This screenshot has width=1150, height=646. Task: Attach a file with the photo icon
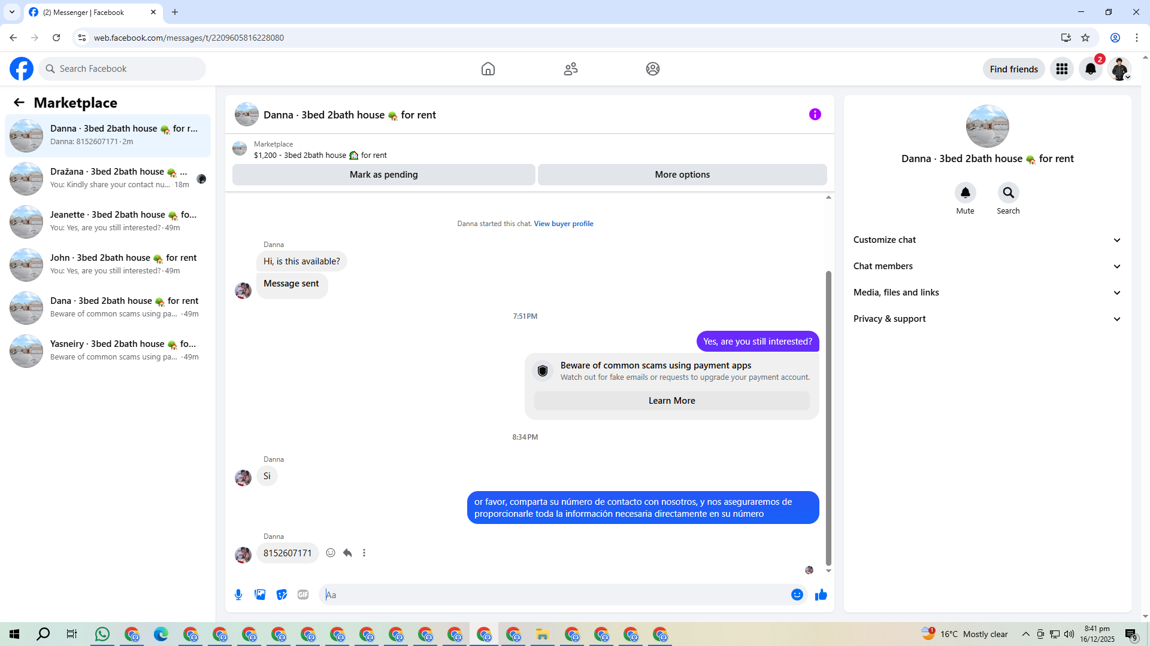coord(260,595)
